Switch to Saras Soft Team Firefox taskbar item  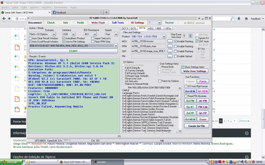point(74,162)
